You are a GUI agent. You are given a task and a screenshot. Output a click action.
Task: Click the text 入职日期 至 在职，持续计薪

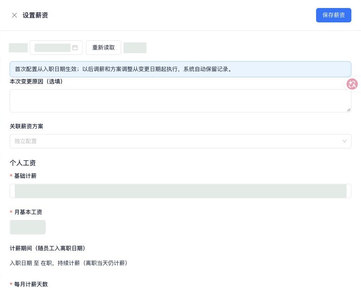(x=69, y=263)
